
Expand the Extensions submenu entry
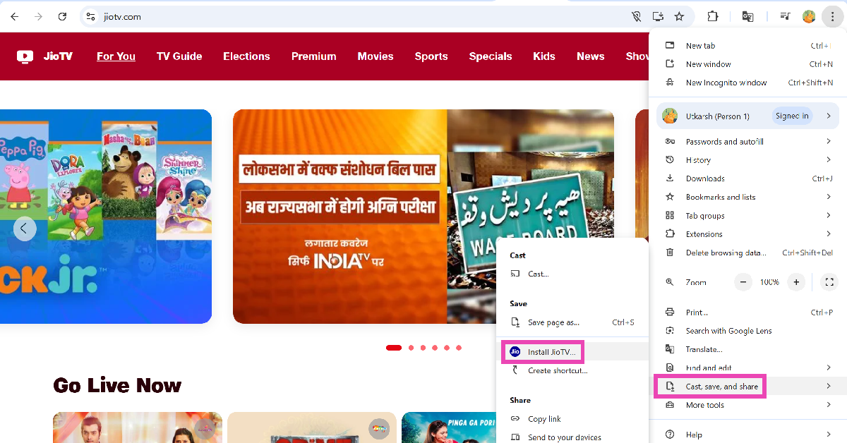(829, 234)
